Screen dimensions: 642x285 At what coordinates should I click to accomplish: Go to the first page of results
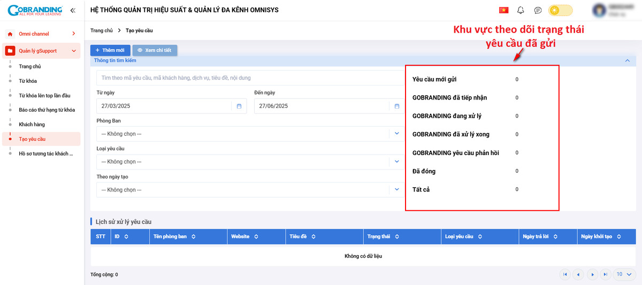click(564, 274)
